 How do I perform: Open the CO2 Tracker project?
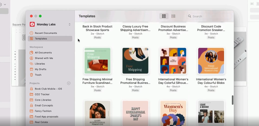coord(50,94)
